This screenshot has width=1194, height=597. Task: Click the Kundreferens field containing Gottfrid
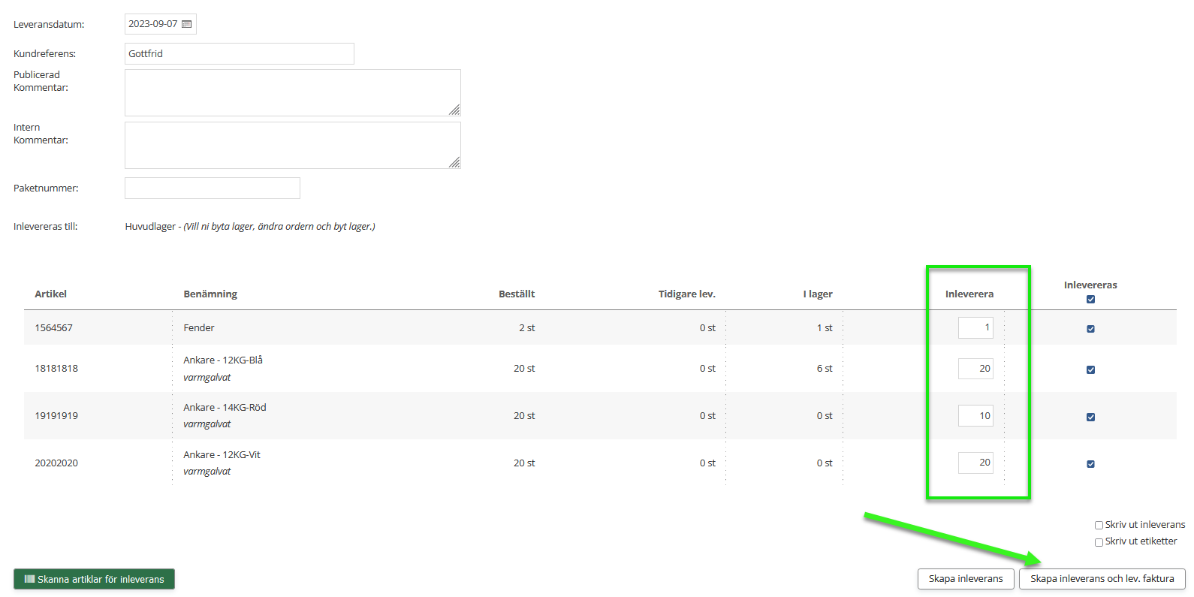pos(239,54)
